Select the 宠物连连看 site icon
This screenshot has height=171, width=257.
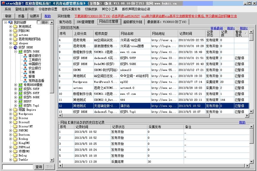25,81
